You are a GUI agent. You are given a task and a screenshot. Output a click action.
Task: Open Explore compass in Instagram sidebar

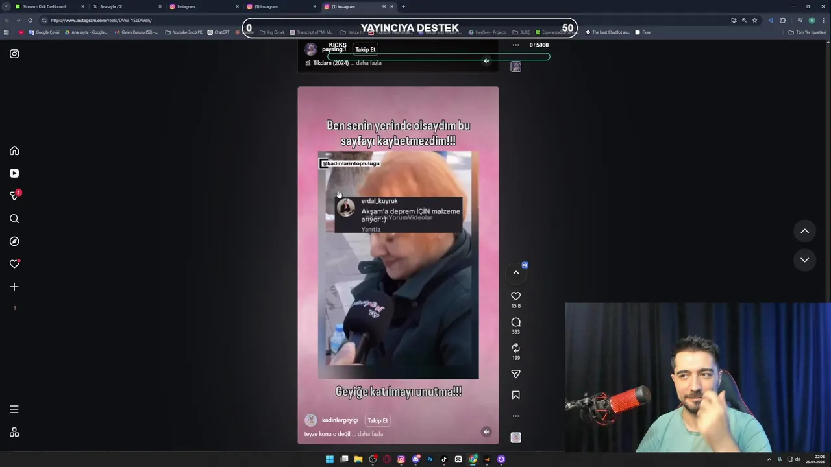click(x=14, y=241)
